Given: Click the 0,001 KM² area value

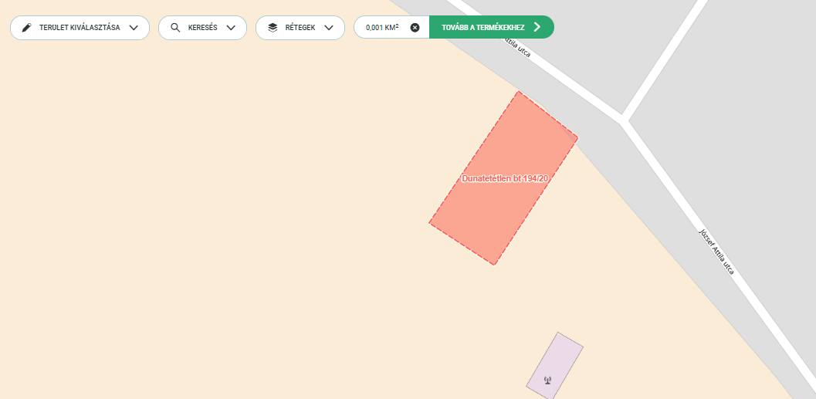Looking at the screenshot, I should 382,28.
